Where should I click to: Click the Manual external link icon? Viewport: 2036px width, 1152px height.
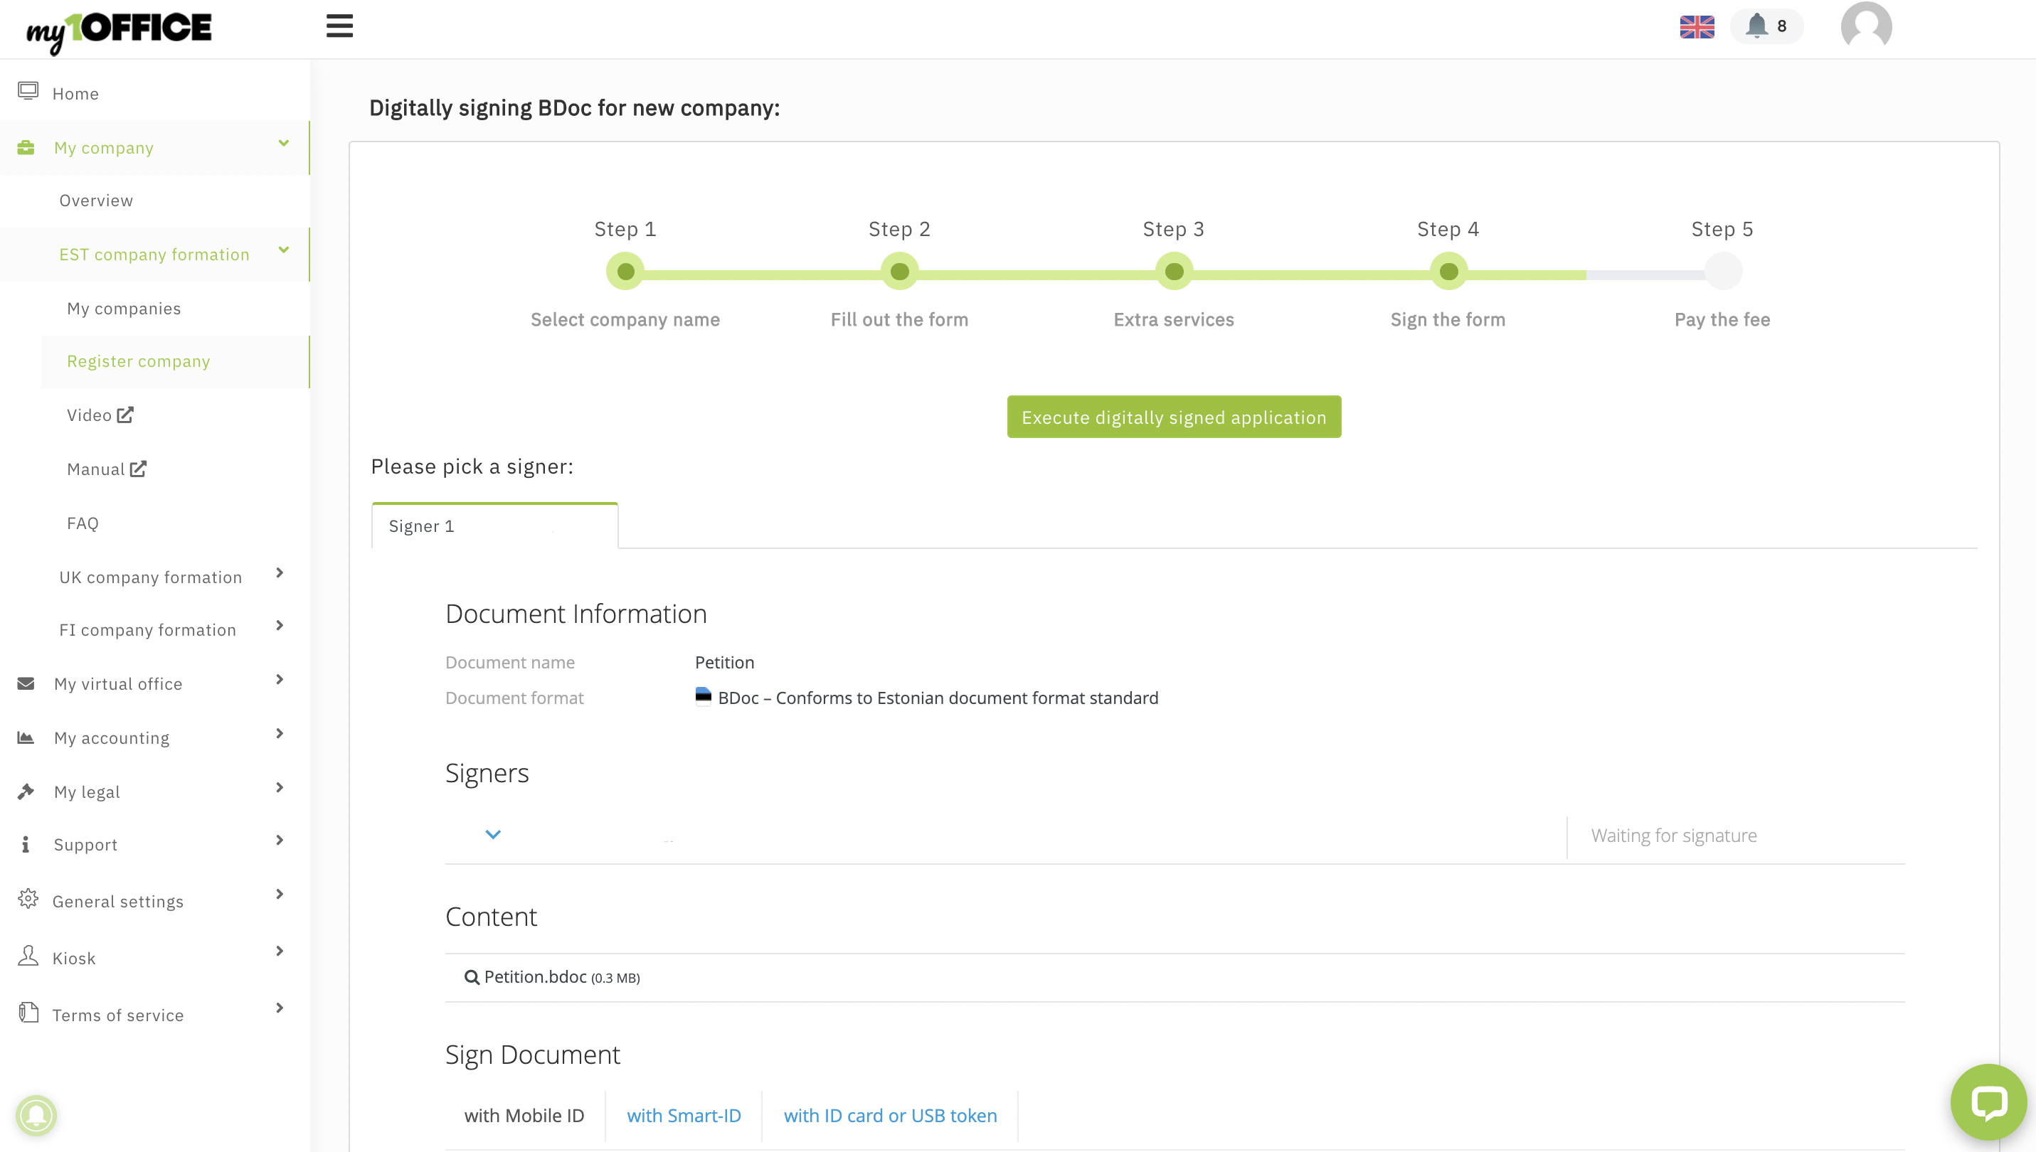click(x=138, y=469)
